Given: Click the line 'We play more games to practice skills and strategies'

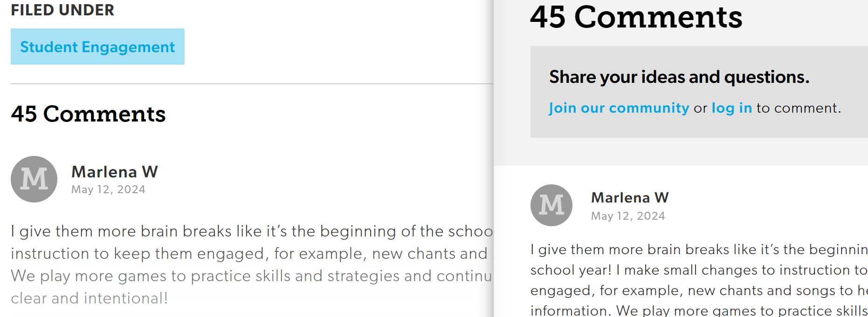Looking at the screenshot, I should pos(251,276).
